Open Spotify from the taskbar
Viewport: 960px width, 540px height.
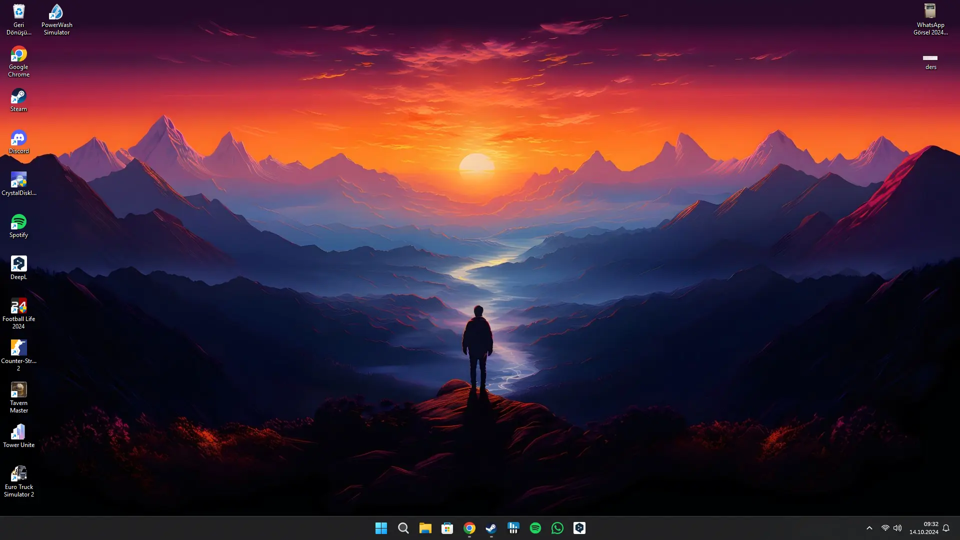[535, 528]
